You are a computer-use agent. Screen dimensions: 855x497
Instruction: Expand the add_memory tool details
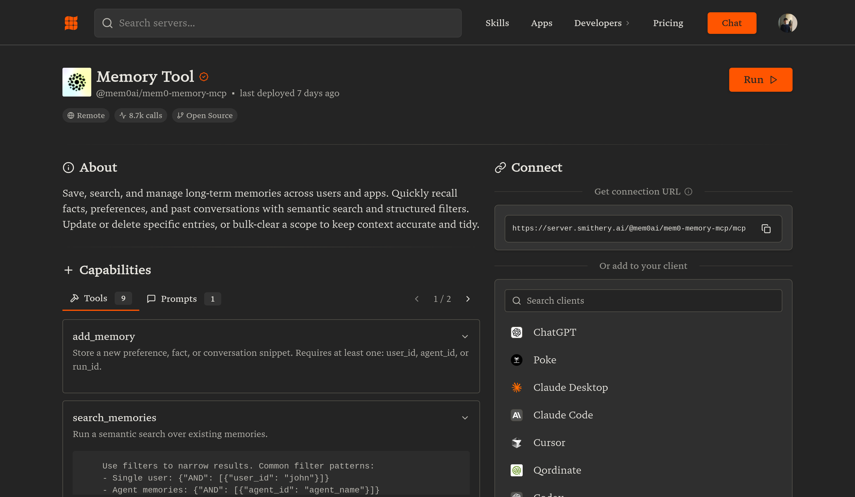[465, 336]
